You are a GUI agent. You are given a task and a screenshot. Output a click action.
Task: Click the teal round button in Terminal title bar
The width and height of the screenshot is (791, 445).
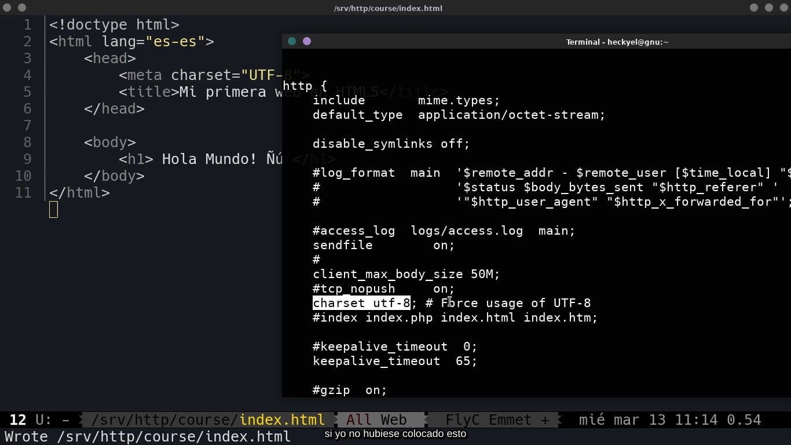tap(292, 41)
